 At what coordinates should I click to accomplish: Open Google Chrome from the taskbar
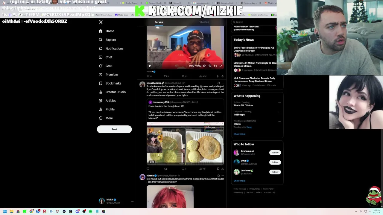click(31, 211)
